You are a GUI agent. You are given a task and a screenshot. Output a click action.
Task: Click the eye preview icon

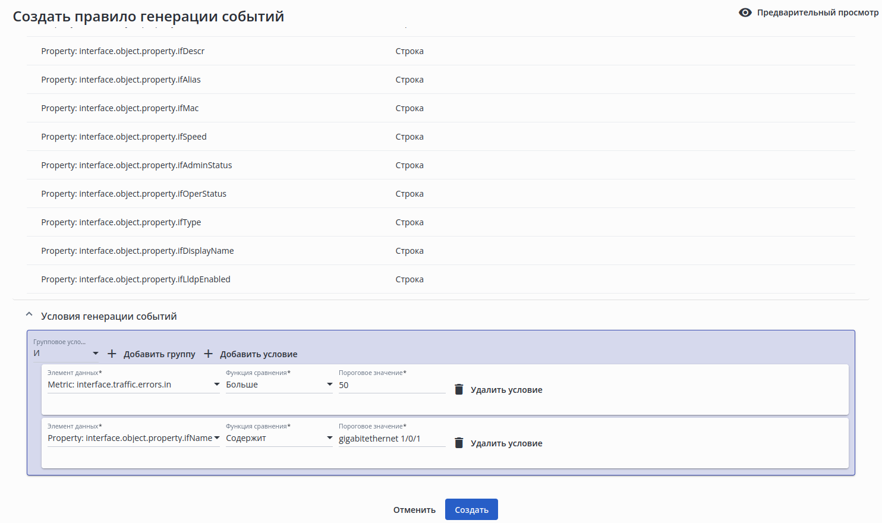(x=745, y=12)
